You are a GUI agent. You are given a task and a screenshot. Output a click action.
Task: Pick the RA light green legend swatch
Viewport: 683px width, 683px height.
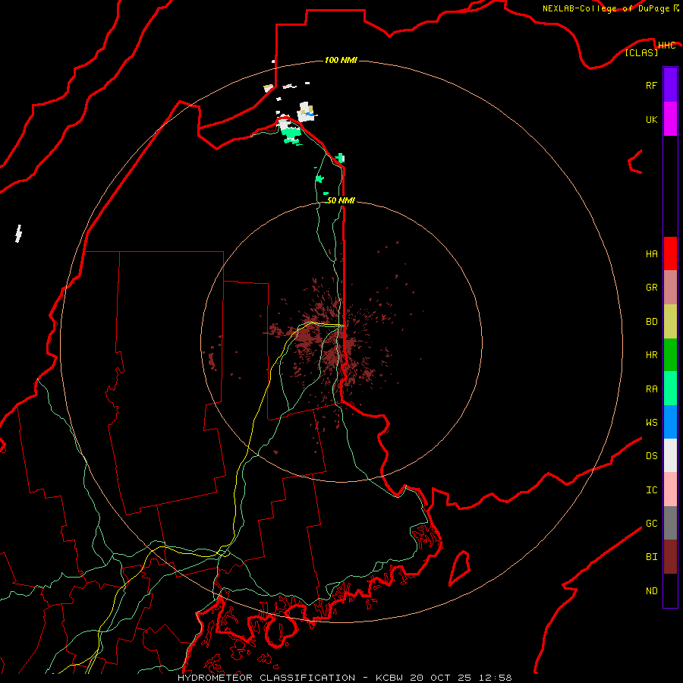coord(670,389)
